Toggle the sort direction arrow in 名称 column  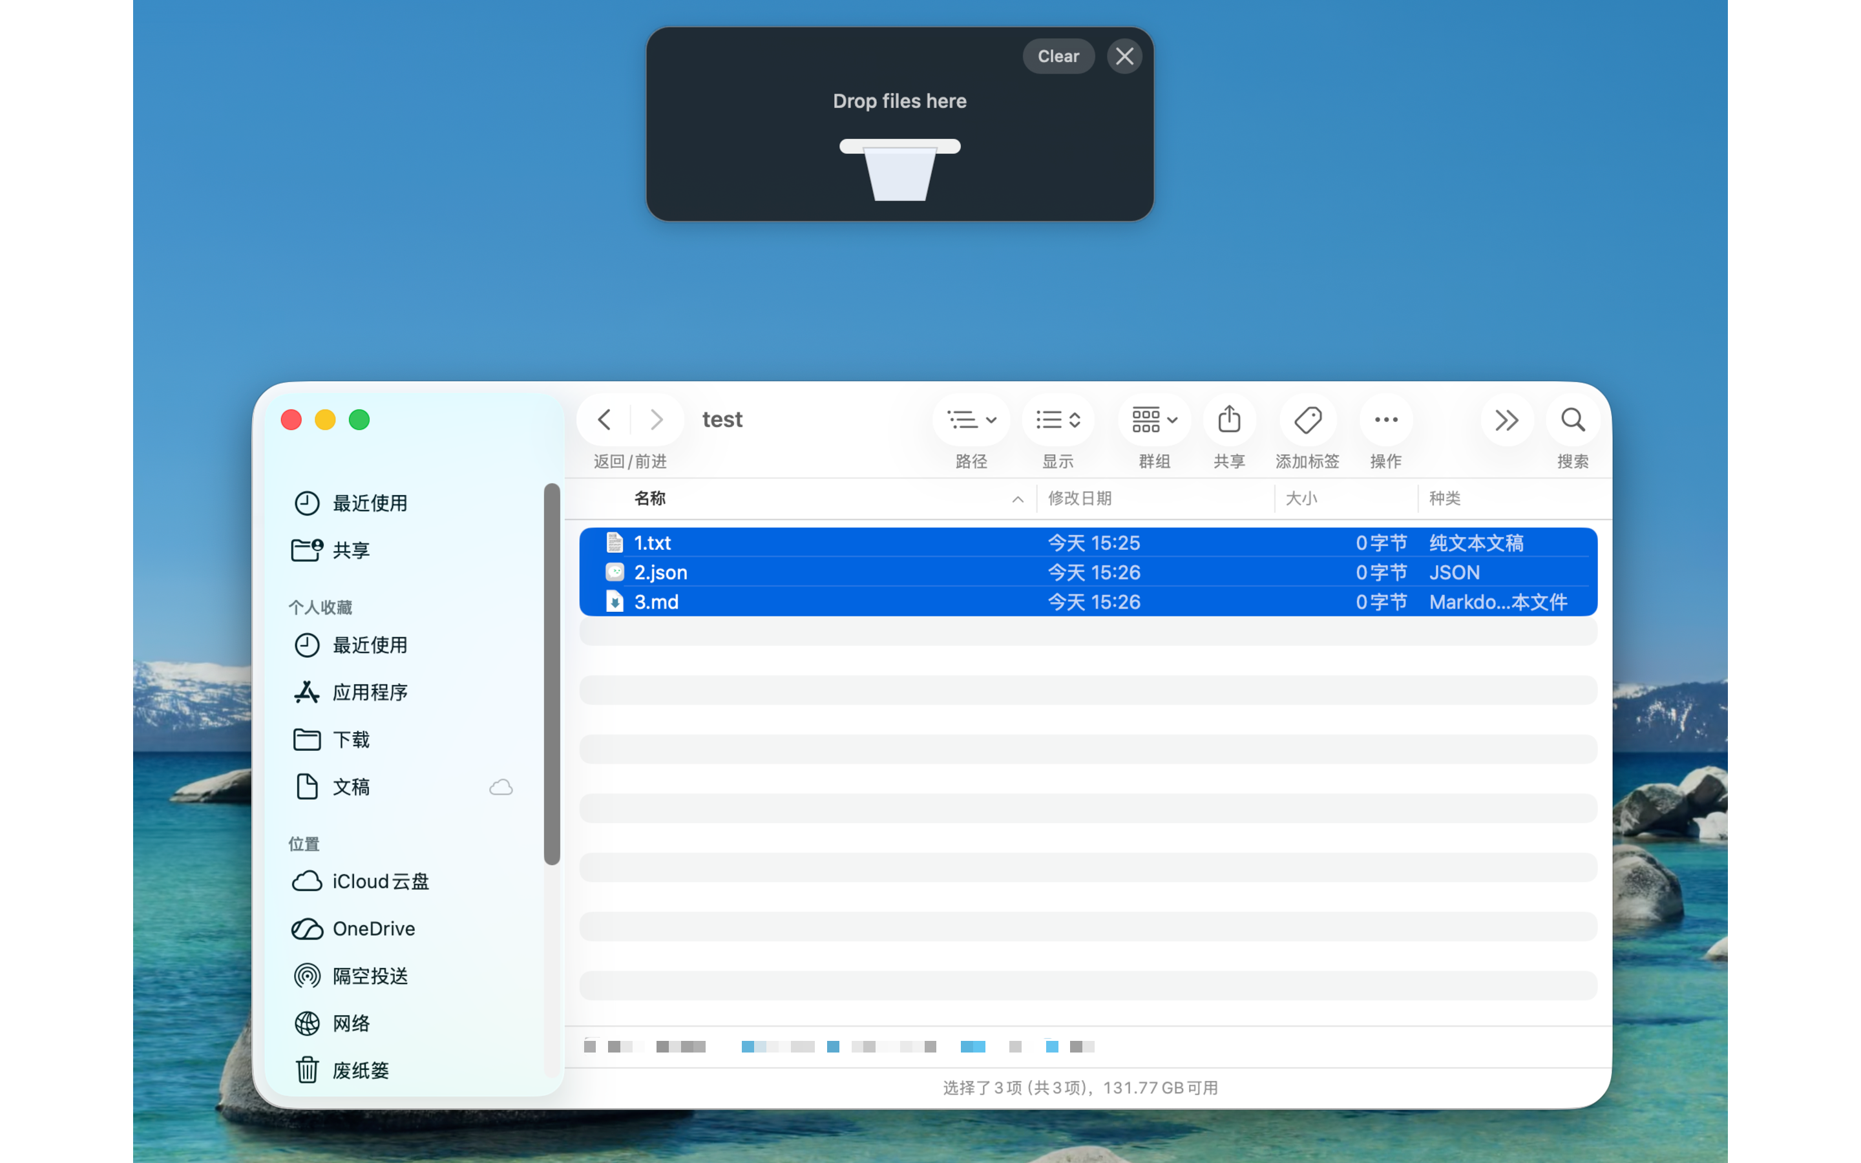click(1017, 499)
